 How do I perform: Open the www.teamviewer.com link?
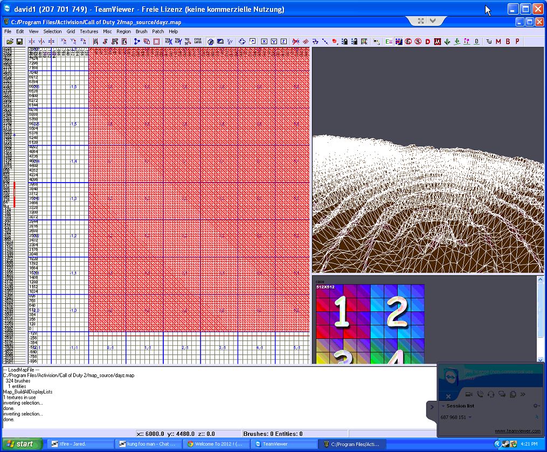517,431
